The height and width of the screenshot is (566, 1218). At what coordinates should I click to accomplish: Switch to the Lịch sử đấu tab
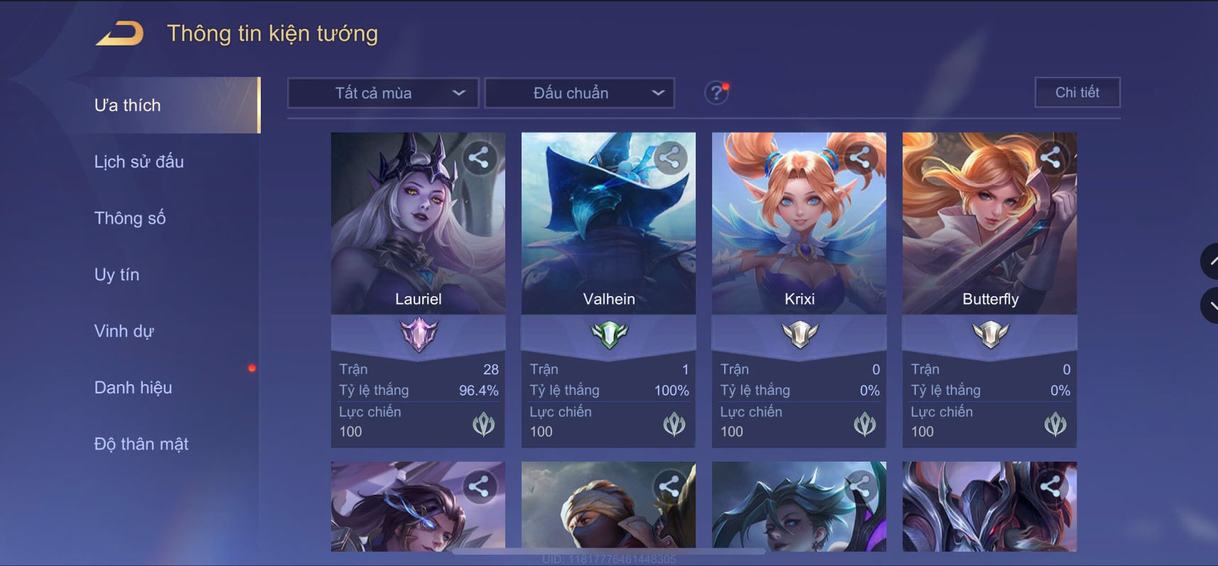[139, 162]
